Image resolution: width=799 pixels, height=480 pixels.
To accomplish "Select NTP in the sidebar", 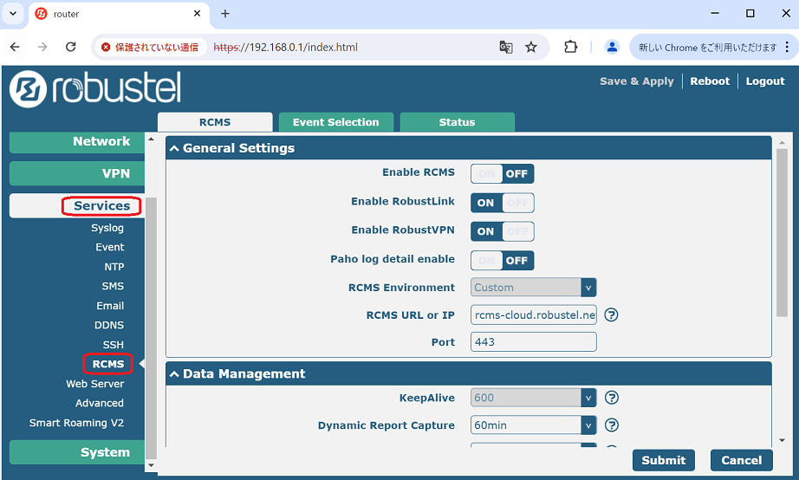I will coord(114,267).
